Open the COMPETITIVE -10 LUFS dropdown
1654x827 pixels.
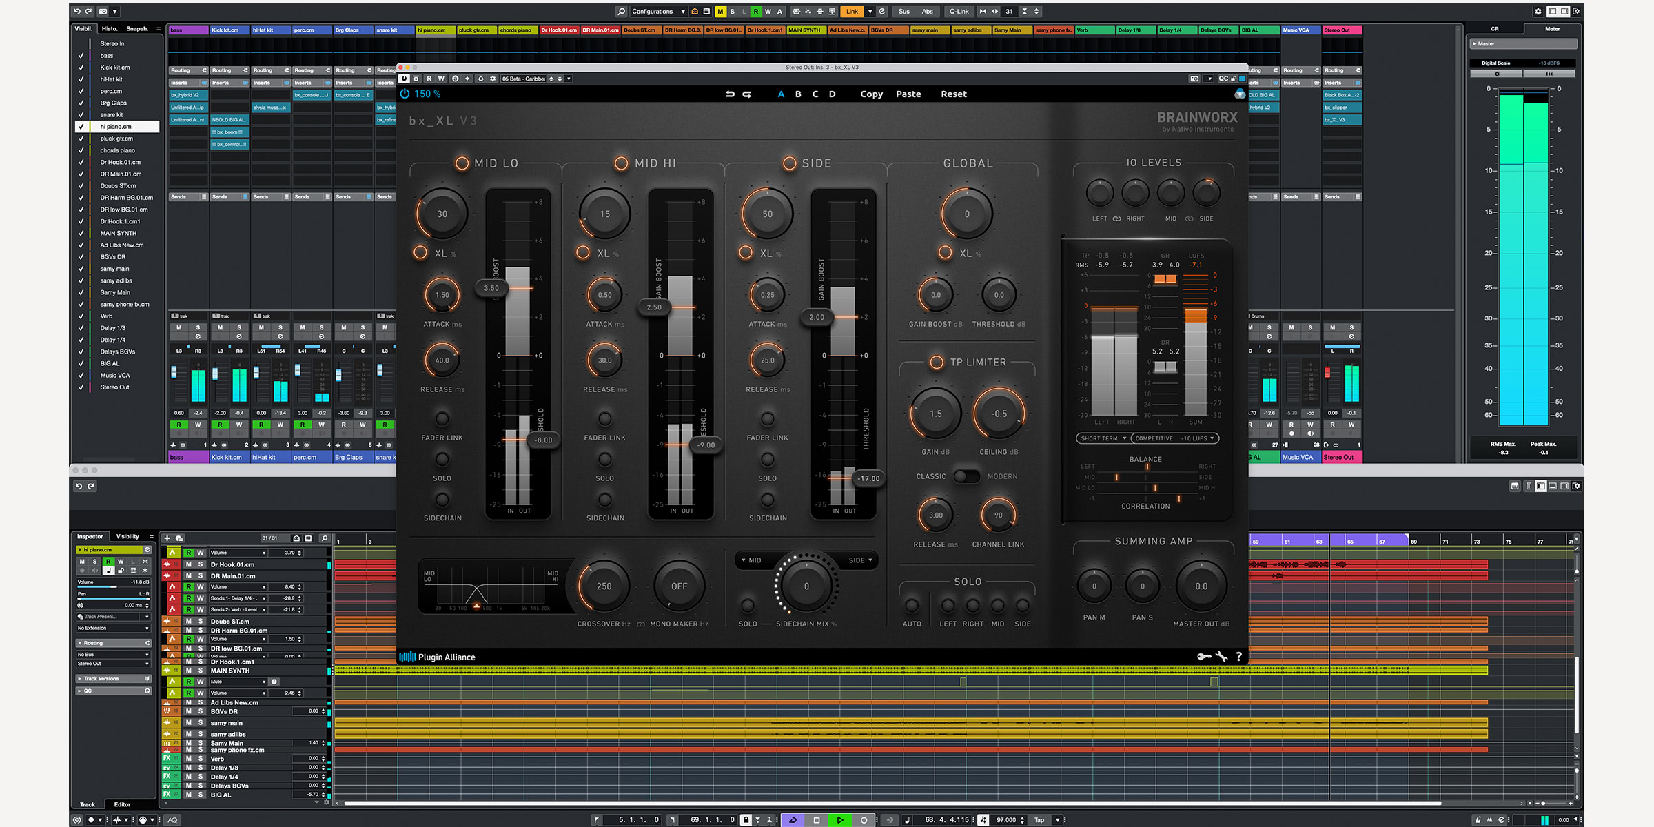(x=1175, y=438)
